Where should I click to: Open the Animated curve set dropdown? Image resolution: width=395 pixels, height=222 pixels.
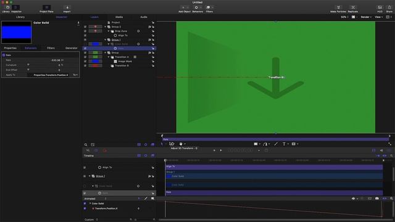coord(95,199)
